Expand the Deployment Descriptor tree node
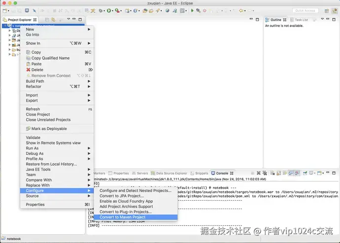This screenshot has width=340, height=243. coord(9,30)
